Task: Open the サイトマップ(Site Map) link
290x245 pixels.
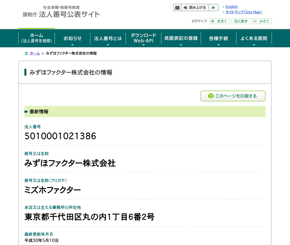Action: (x=244, y=12)
